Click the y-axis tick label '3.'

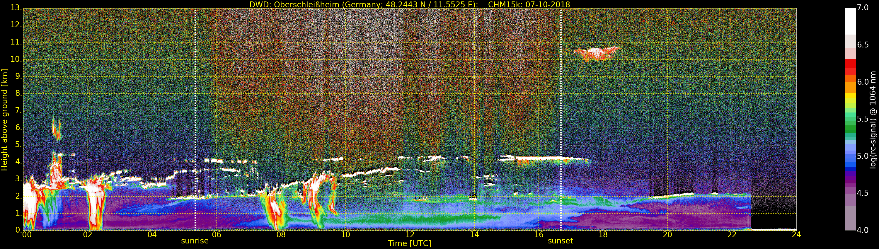pyautogui.click(x=18, y=179)
